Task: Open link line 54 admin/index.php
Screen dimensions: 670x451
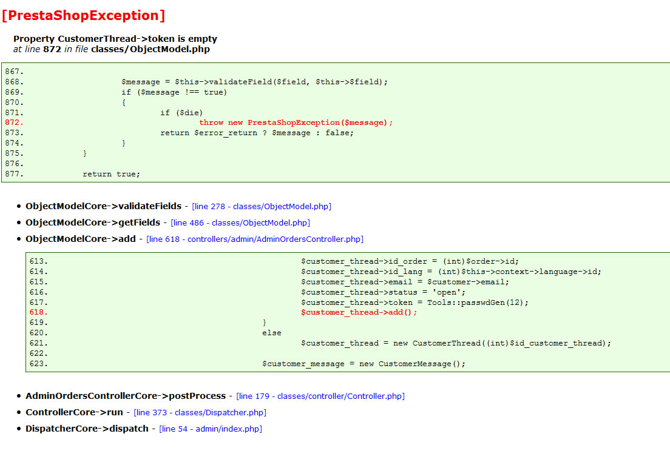Action: pos(211,429)
